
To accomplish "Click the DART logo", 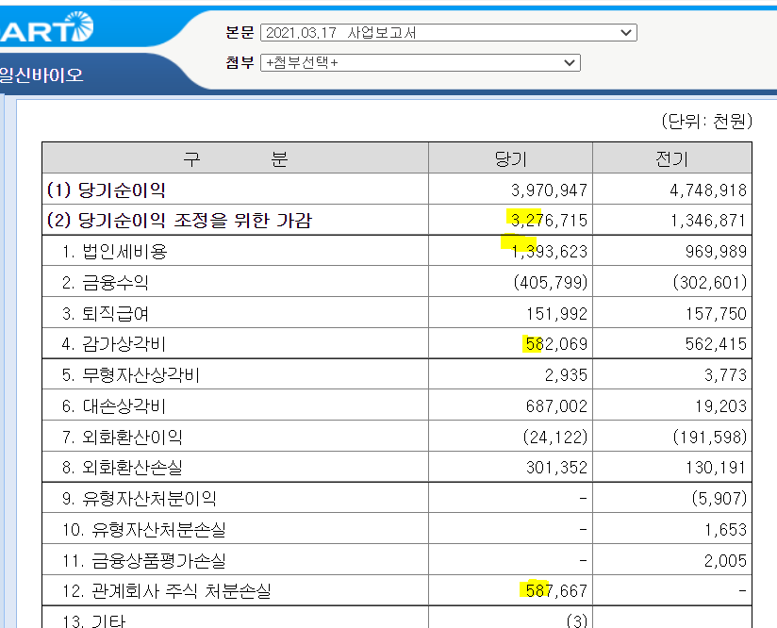I will pyautogui.click(x=46, y=27).
